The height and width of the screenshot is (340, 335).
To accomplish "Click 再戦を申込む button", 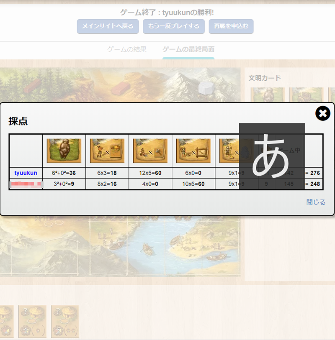I will point(231,26).
